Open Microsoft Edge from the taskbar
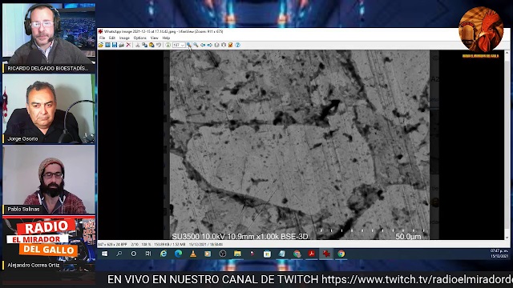Image resolution: width=513 pixels, height=288 pixels. [x=178, y=254]
